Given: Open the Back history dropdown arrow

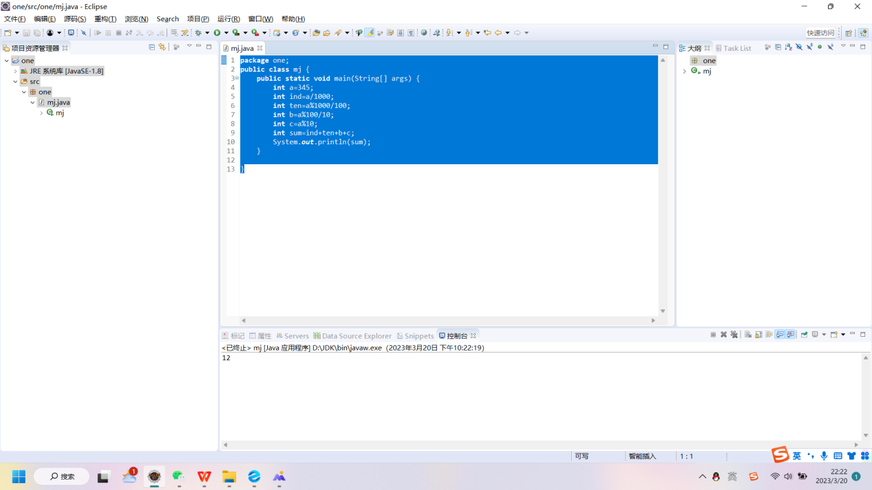Looking at the screenshot, I should coord(507,32).
